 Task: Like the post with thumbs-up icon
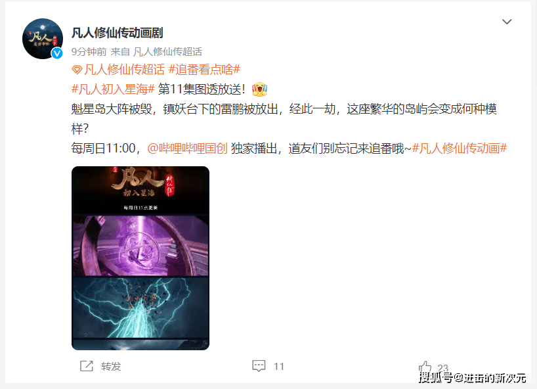pyautogui.click(x=425, y=367)
